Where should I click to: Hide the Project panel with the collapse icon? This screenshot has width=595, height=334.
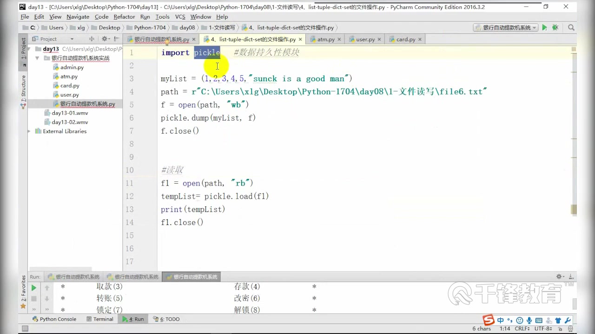[x=116, y=39]
